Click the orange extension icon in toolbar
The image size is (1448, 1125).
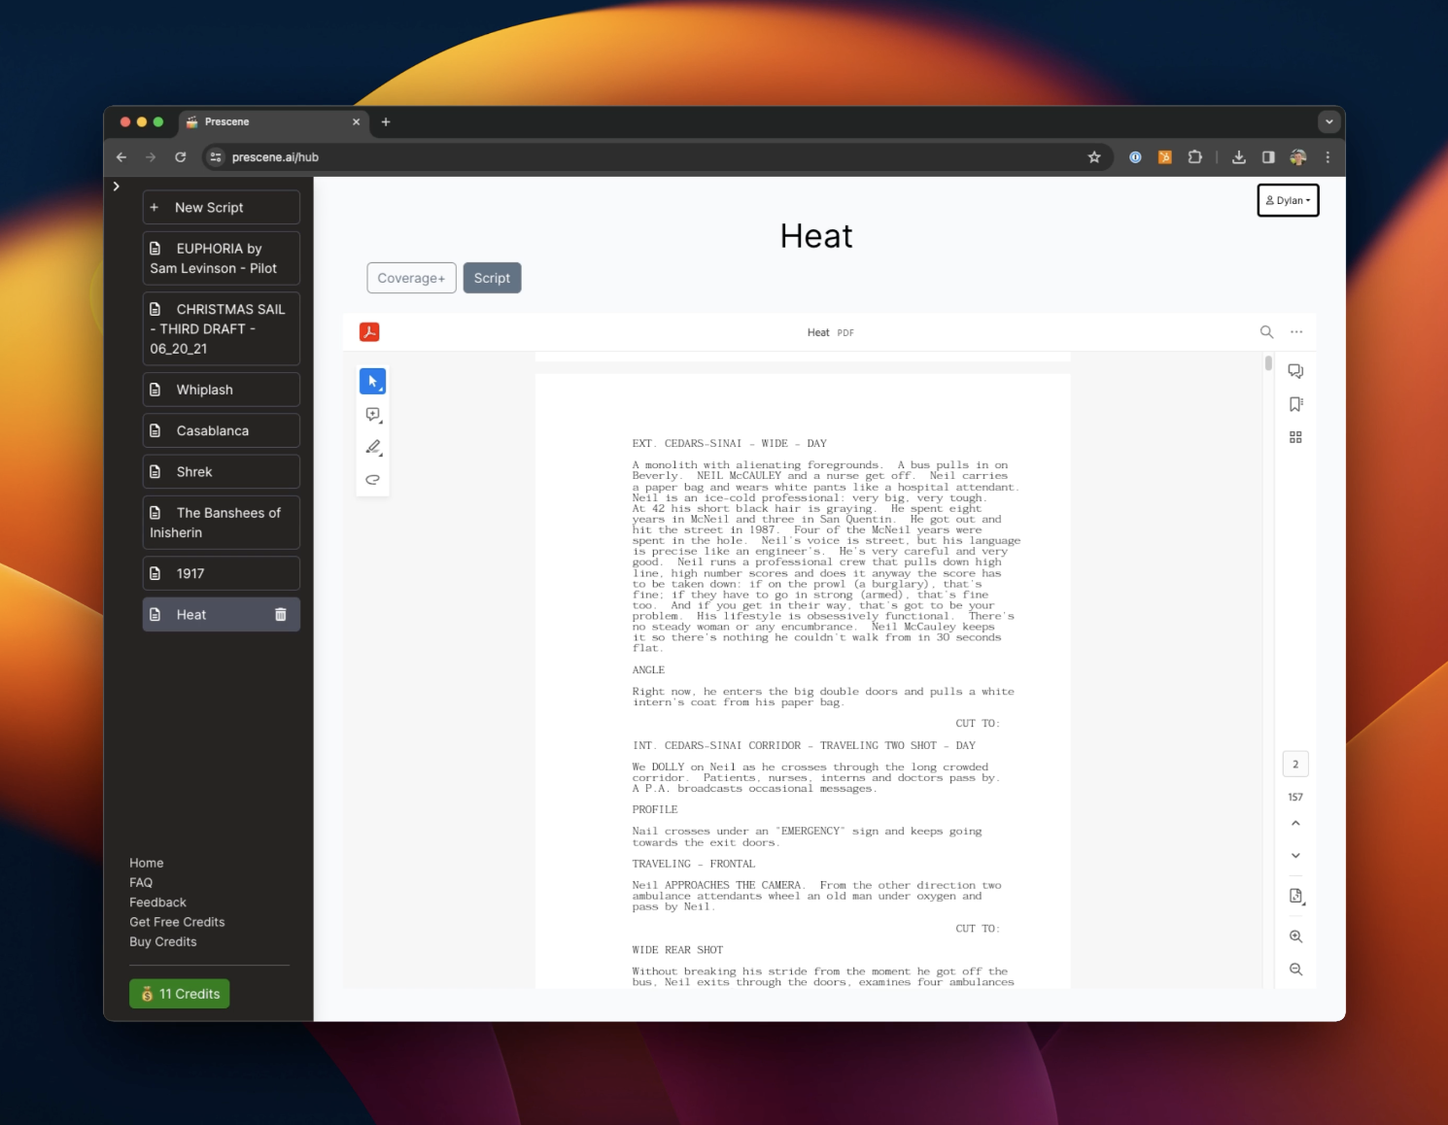click(x=1165, y=157)
